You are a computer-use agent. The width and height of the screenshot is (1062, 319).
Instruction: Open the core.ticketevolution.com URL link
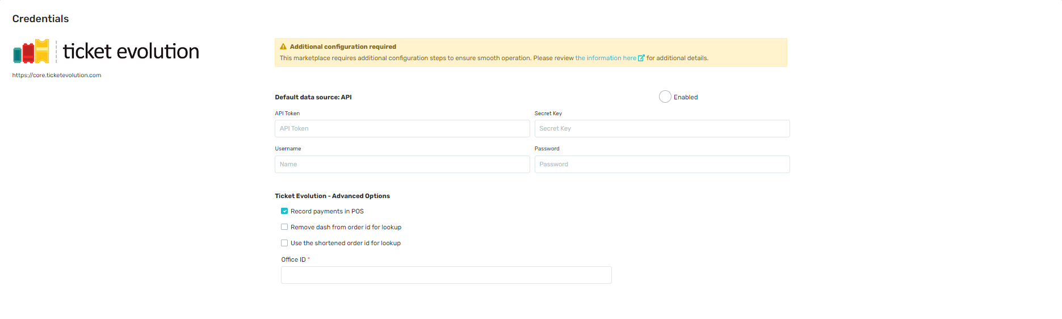[x=57, y=75]
